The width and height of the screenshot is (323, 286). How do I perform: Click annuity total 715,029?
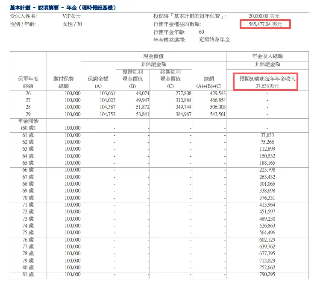[x=267, y=260]
